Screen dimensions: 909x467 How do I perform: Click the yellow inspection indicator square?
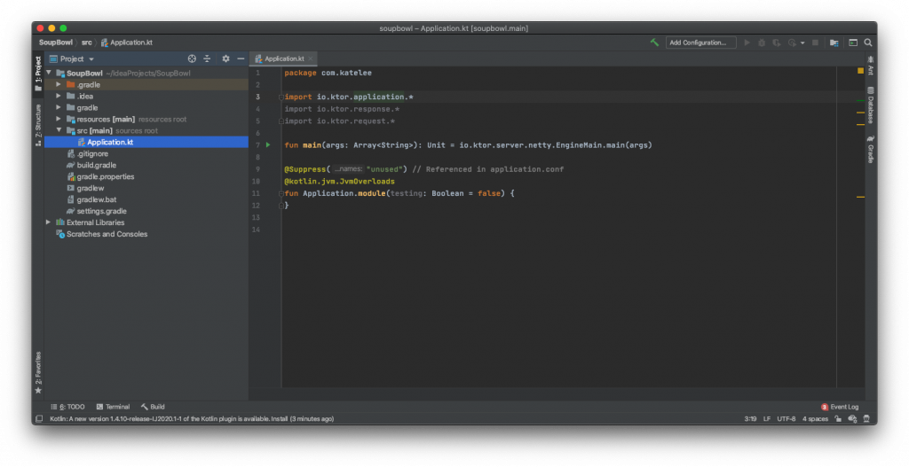pos(860,71)
